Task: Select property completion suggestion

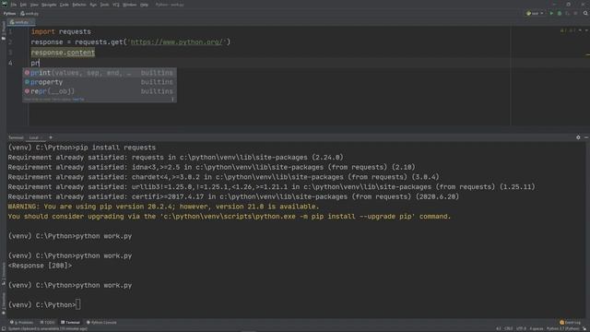Action: tap(100, 82)
